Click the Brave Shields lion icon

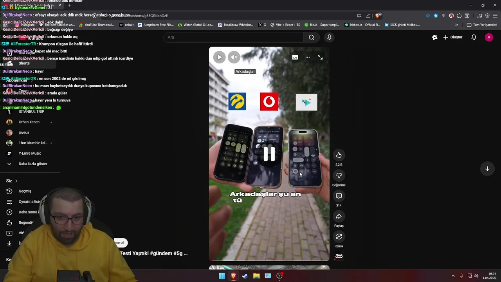[x=377, y=16]
